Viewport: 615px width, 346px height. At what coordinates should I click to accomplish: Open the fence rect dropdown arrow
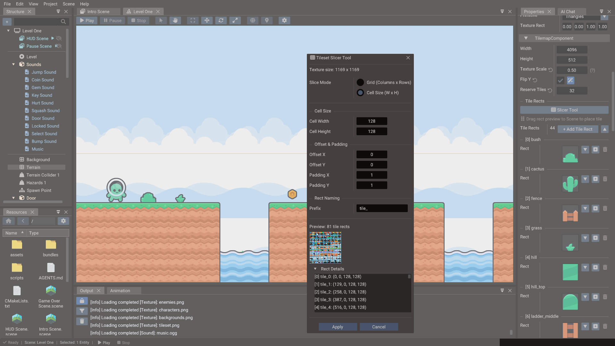[x=585, y=209]
